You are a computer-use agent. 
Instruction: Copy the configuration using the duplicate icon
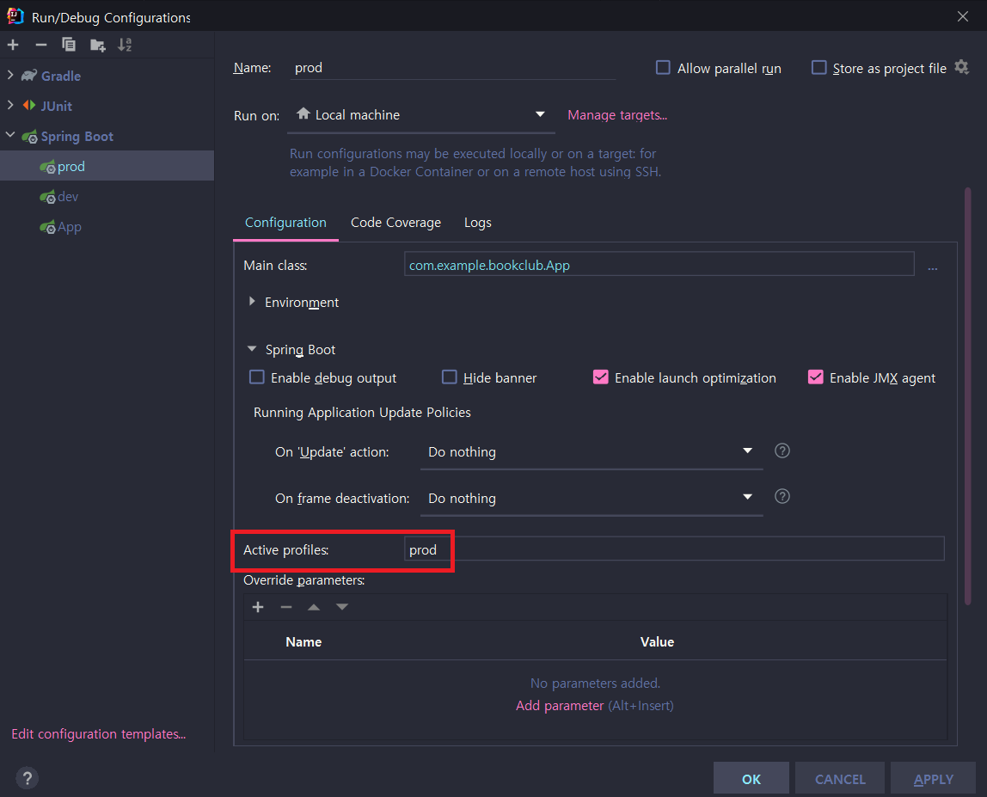[x=69, y=45]
